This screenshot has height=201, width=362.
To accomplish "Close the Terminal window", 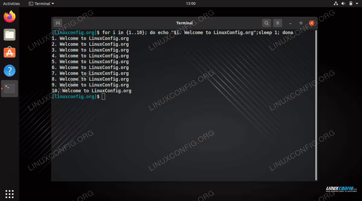I will point(311,23).
